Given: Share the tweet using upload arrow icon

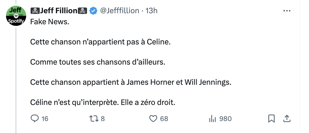Looking at the screenshot, I should click(287, 119).
